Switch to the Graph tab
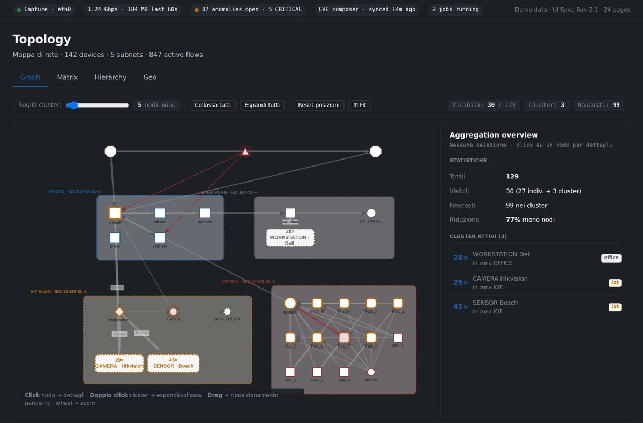This screenshot has width=643, height=423. tap(30, 77)
